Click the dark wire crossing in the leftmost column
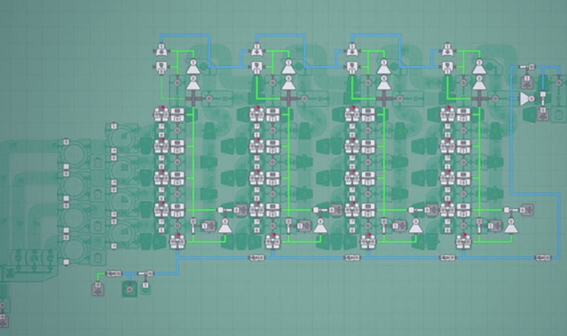Viewport: 567px width, 336px height. pyautogui.click(x=193, y=99)
